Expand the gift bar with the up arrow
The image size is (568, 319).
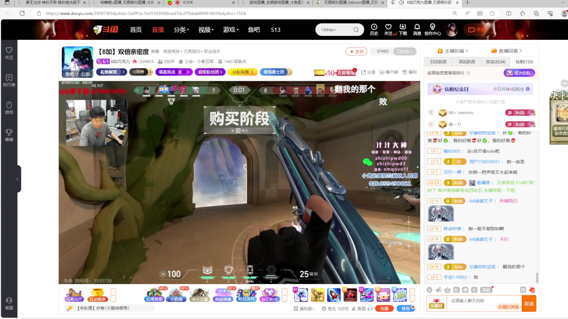pos(412,294)
